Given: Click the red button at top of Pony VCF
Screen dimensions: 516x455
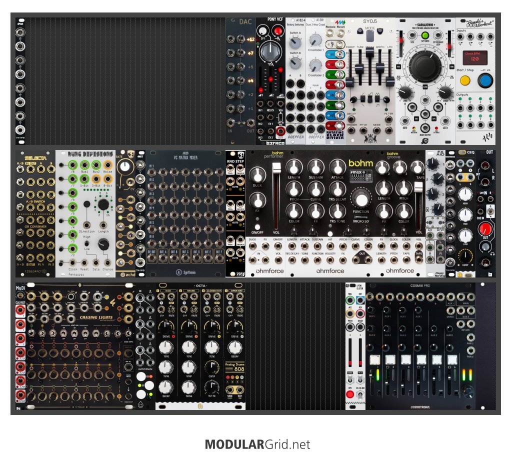Looking at the screenshot, I should click(278, 31).
